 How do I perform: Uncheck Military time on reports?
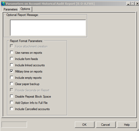click(12, 71)
